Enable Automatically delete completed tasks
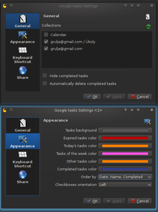158x212 pixels. tap(45, 84)
